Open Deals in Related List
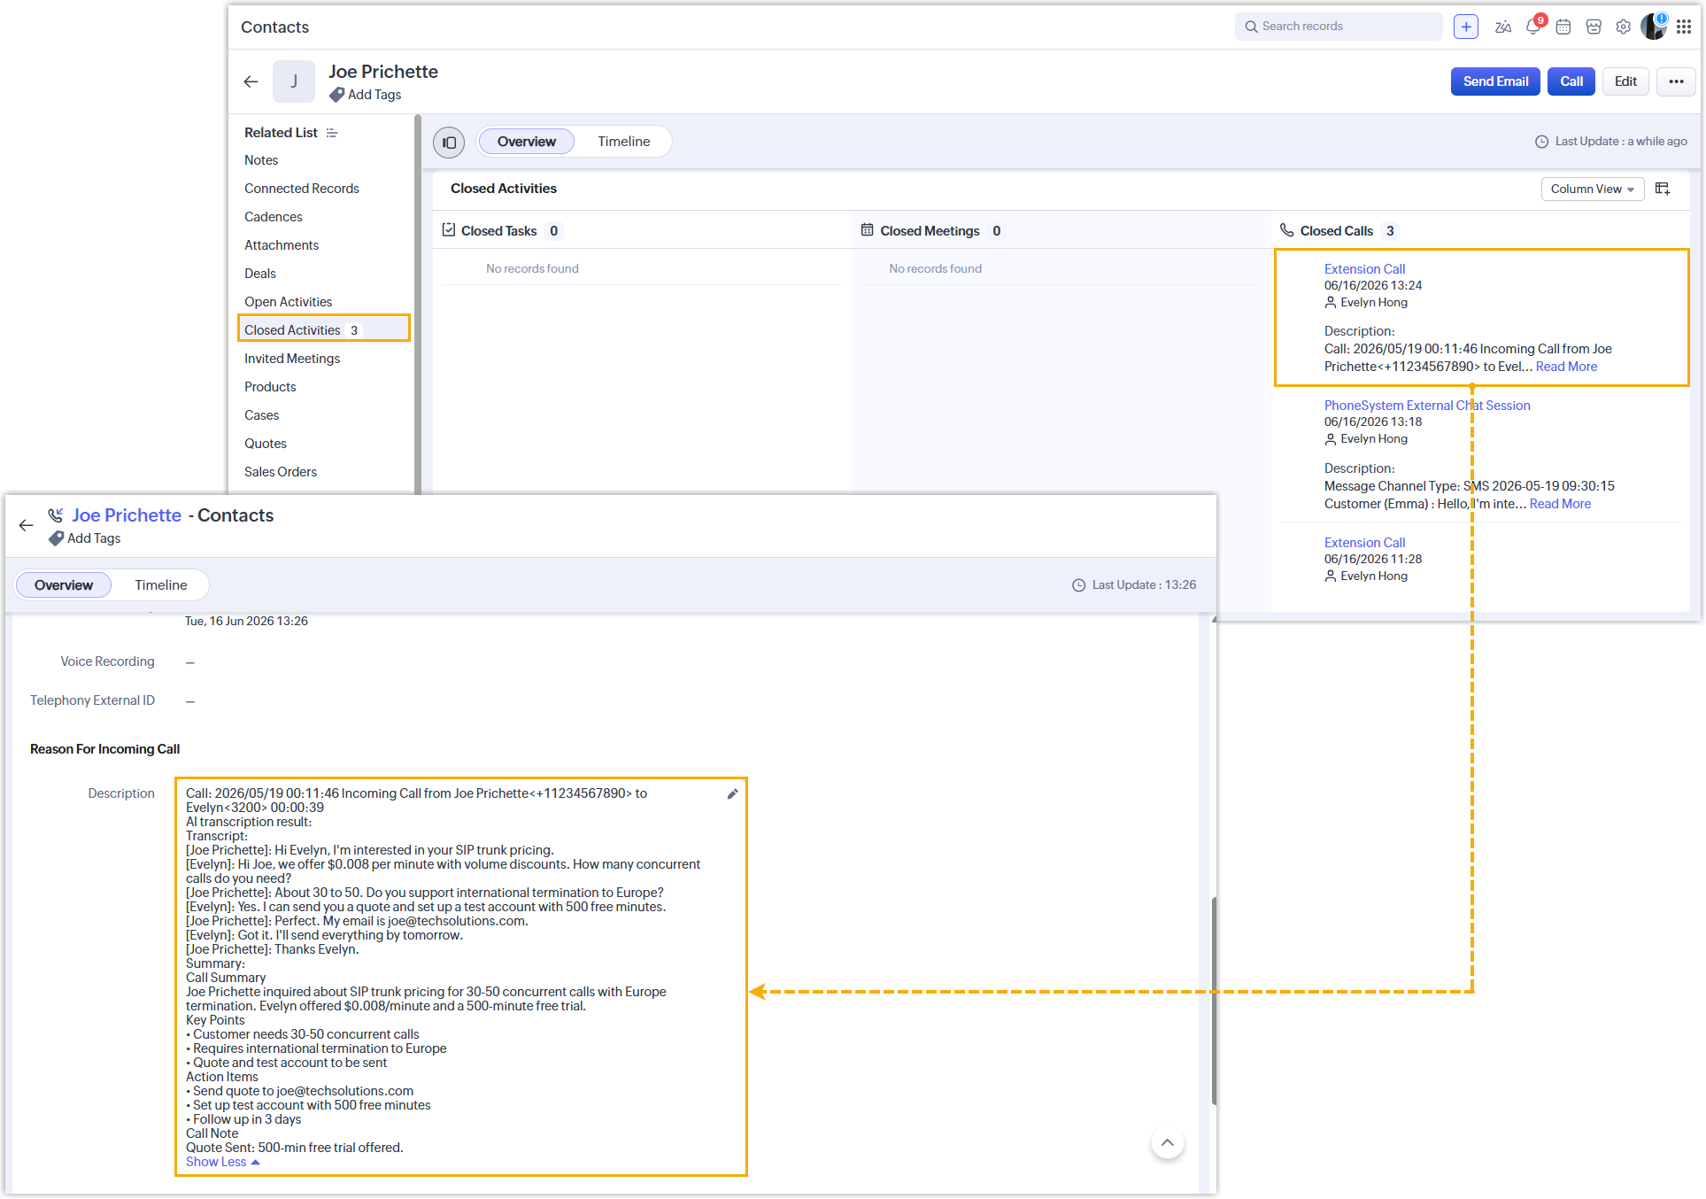 (260, 274)
